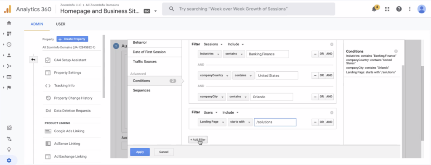Screen dimensions: 431x165
Task: Click OR button on companyCountry row
Action: tap(322, 76)
